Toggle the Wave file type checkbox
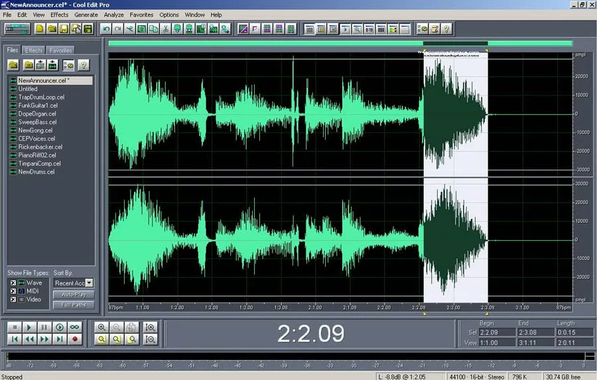 click(13, 283)
